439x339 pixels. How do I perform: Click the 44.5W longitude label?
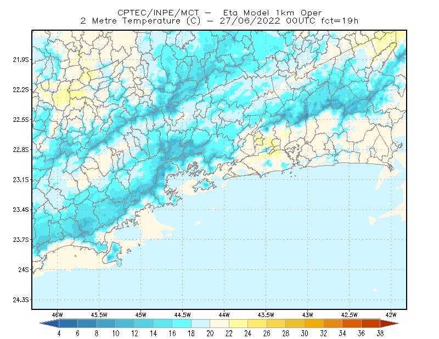pos(183,315)
